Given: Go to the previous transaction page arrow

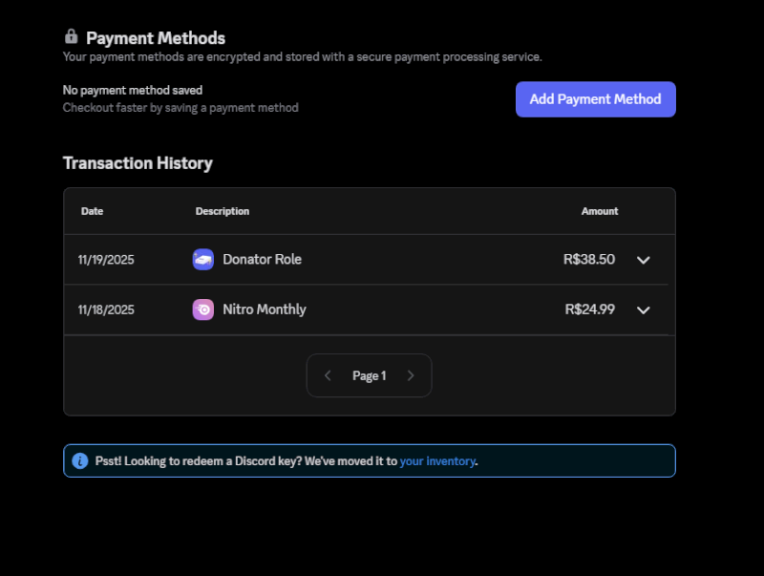Looking at the screenshot, I should [x=328, y=375].
